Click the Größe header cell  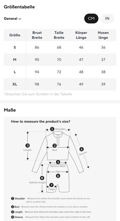(x=15, y=35)
